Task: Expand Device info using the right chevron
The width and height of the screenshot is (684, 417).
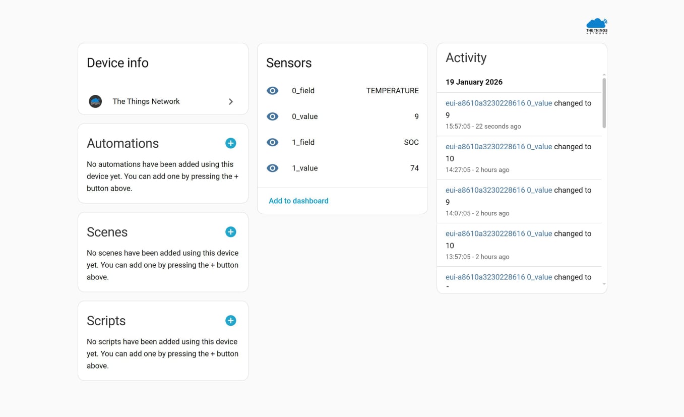Action: tap(231, 101)
